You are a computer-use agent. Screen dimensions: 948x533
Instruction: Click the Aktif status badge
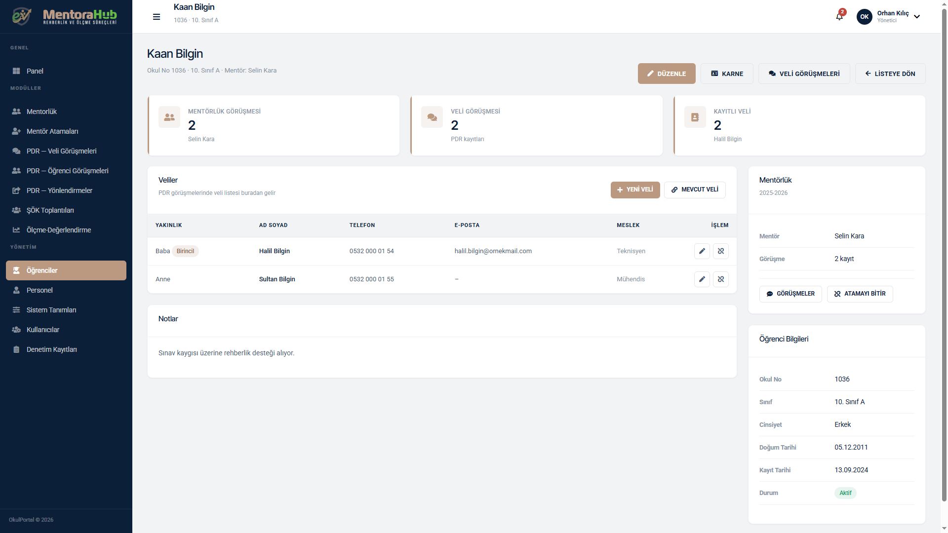click(x=845, y=493)
